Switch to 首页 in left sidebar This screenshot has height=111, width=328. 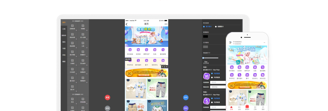click(x=64, y=22)
